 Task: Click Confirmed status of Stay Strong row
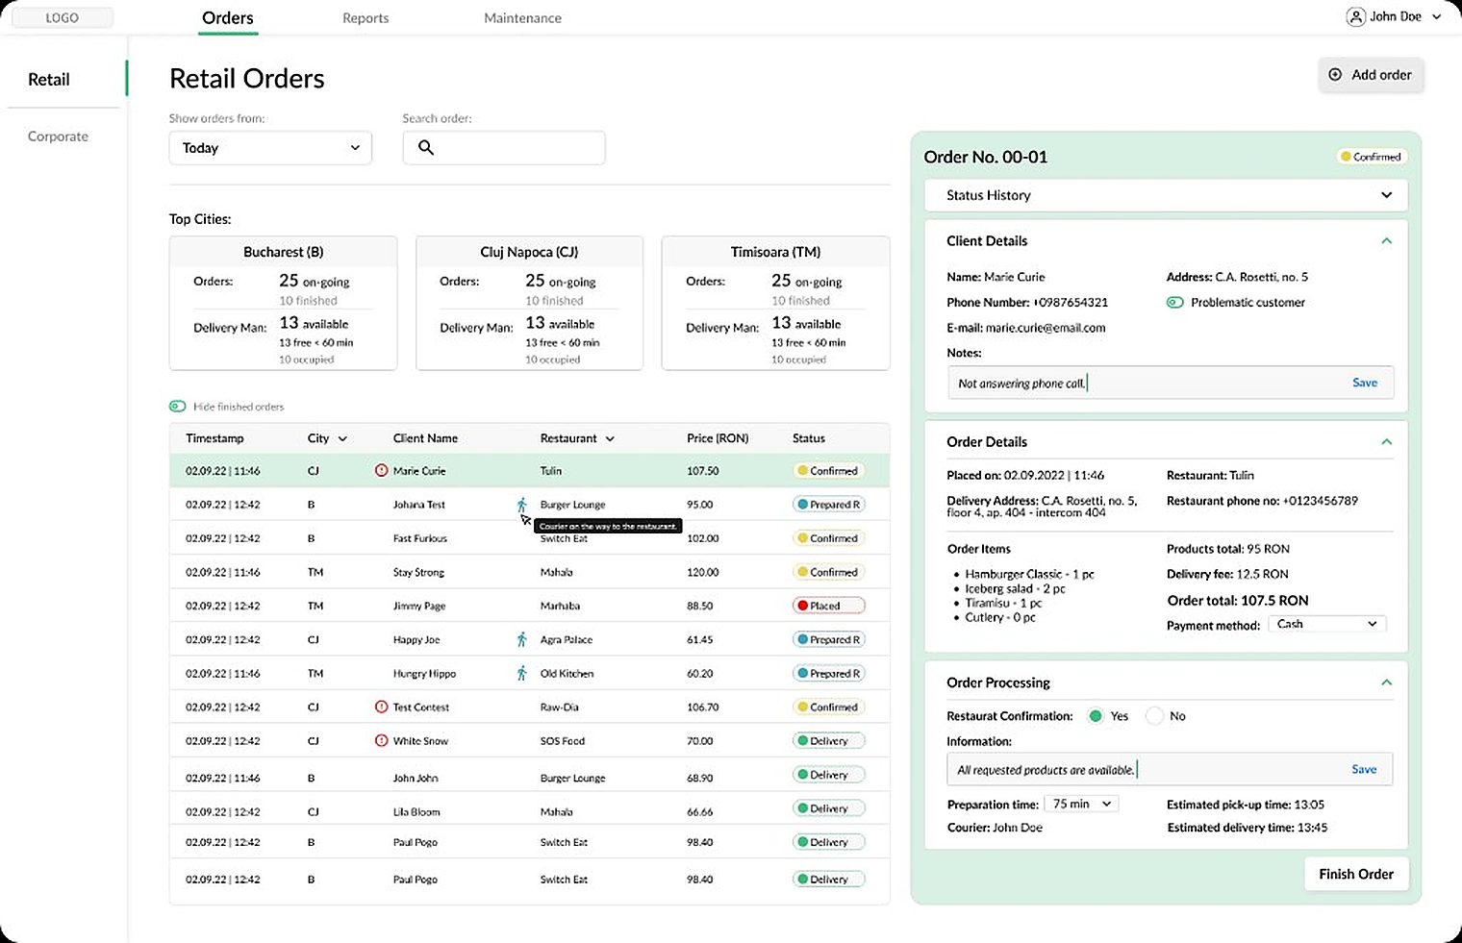click(x=828, y=572)
